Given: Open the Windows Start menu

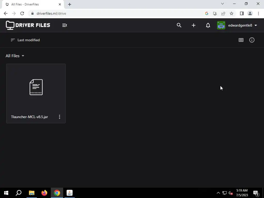Looking at the screenshot, I should click(x=6, y=193).
